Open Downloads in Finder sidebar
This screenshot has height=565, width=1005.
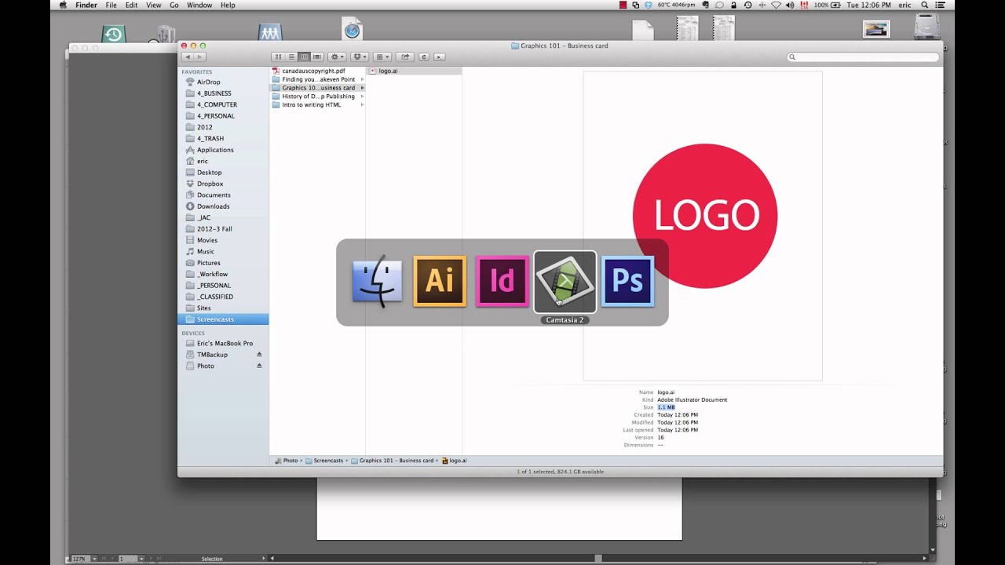213,206
